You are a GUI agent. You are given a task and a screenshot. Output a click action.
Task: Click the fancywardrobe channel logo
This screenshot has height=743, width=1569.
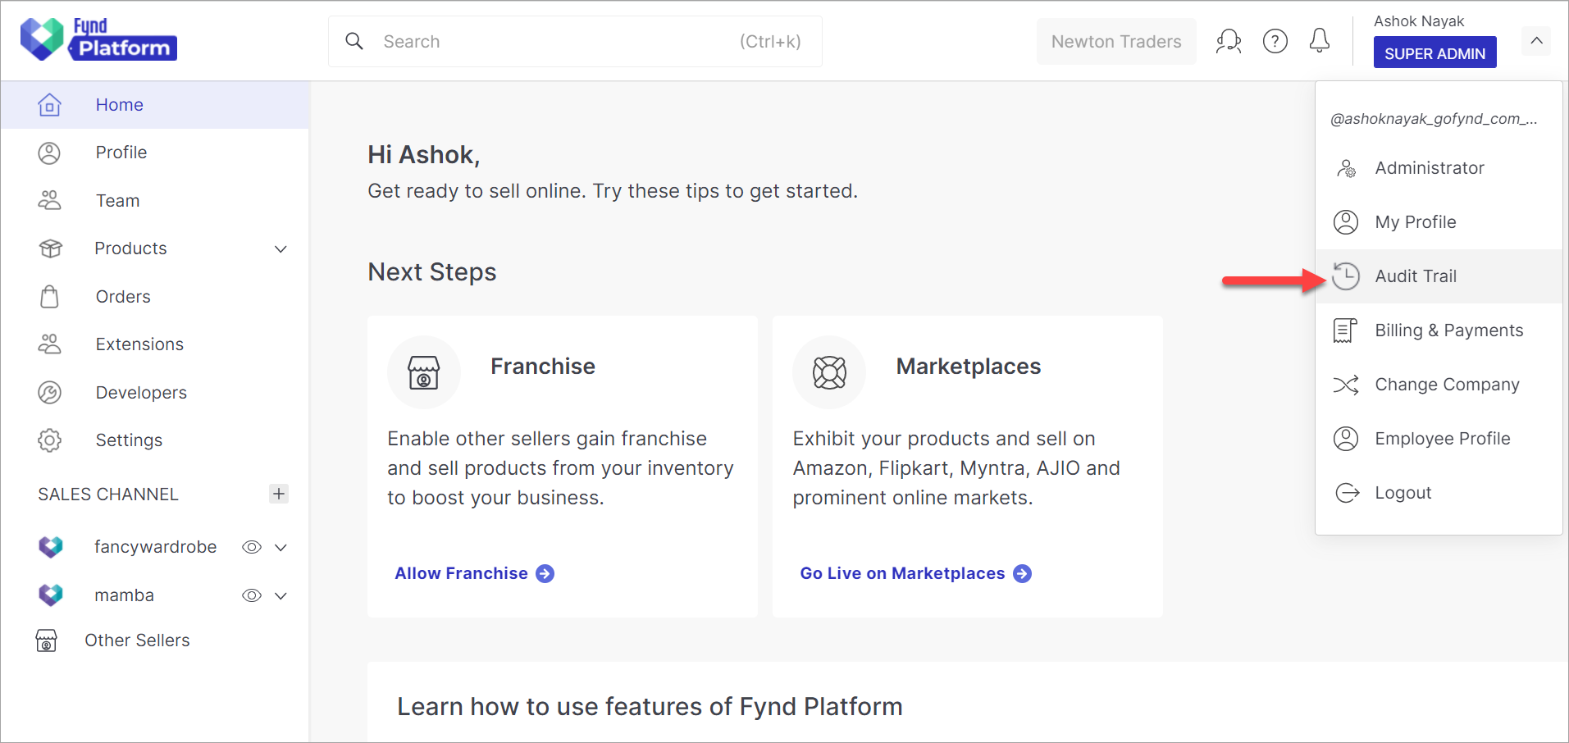[51, 547]
